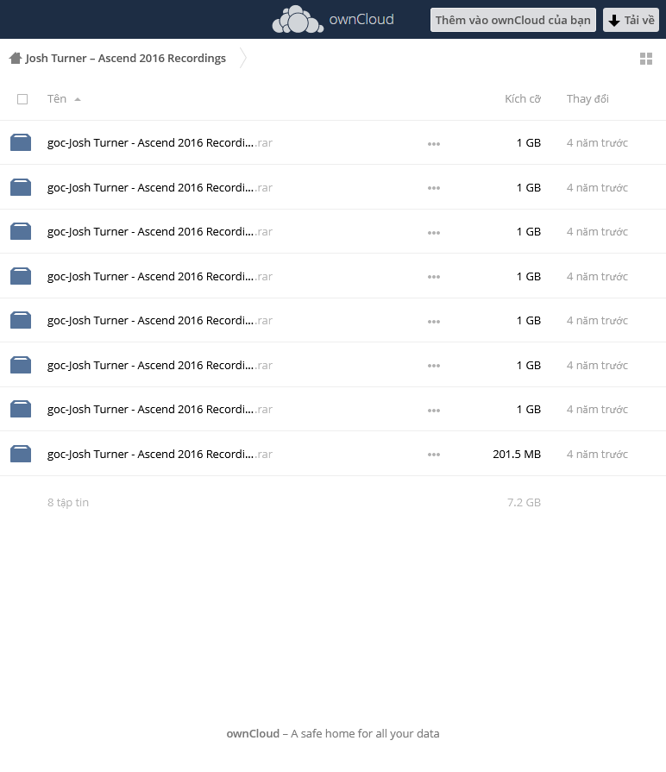The width and height of the screenshot is (666, 772).
Task: Click the footer tagline 'A safe home for all your data'
Action: (365, 733)
